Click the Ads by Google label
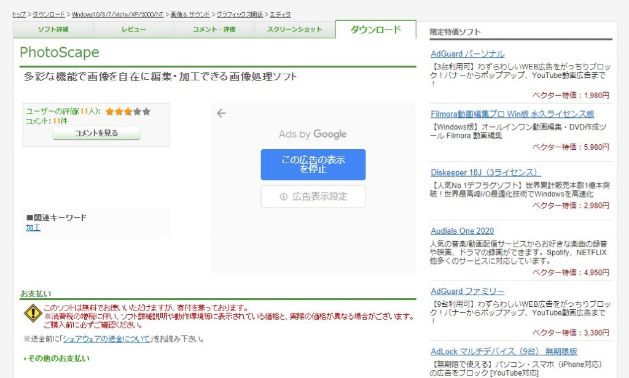This screenshot has height=378, width=629. [x=313, y=134]
